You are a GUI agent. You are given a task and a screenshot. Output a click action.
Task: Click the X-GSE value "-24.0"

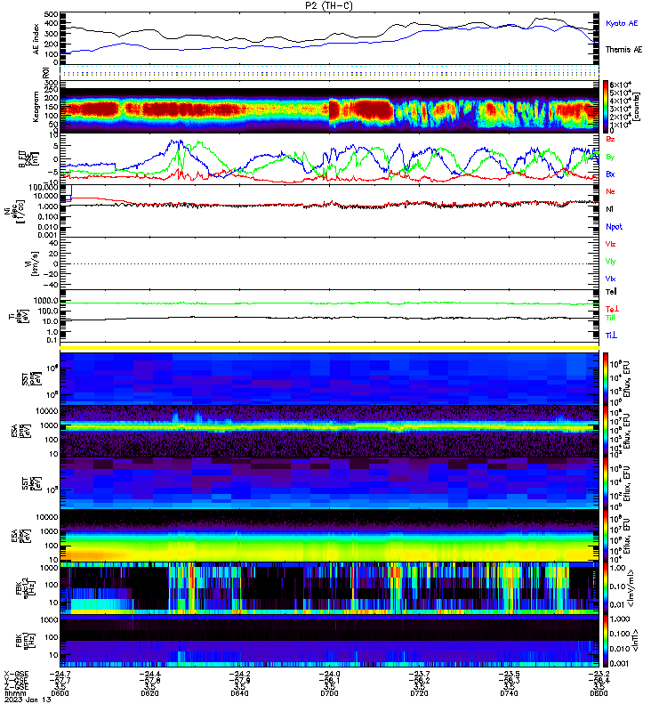tap(329, 674)
